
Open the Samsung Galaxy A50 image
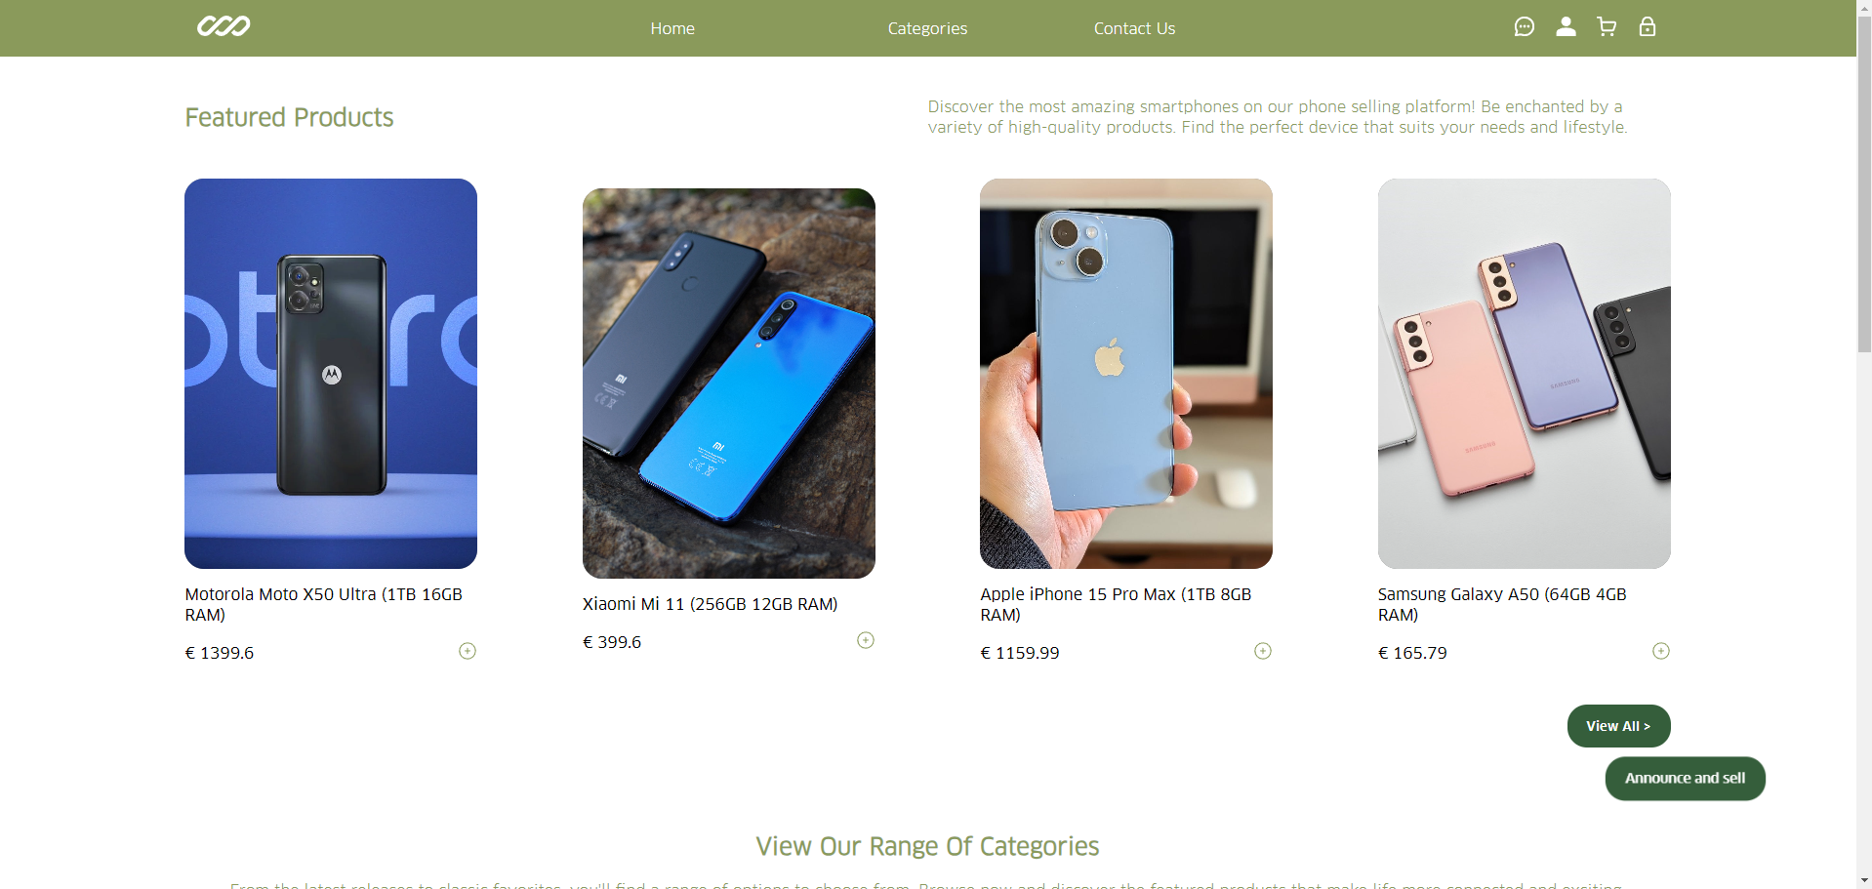1525,374
